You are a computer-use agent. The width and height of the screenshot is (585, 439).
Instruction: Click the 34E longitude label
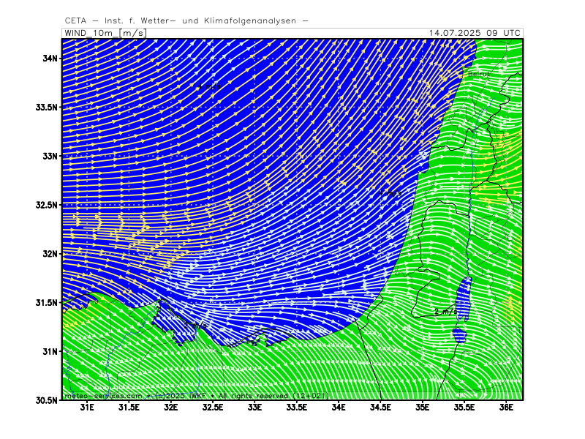339,408
